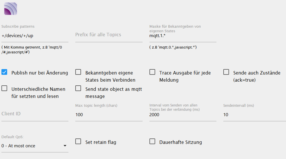Check 'Sende auch Zustände (ack=true)' option

[x=226, y=72]
